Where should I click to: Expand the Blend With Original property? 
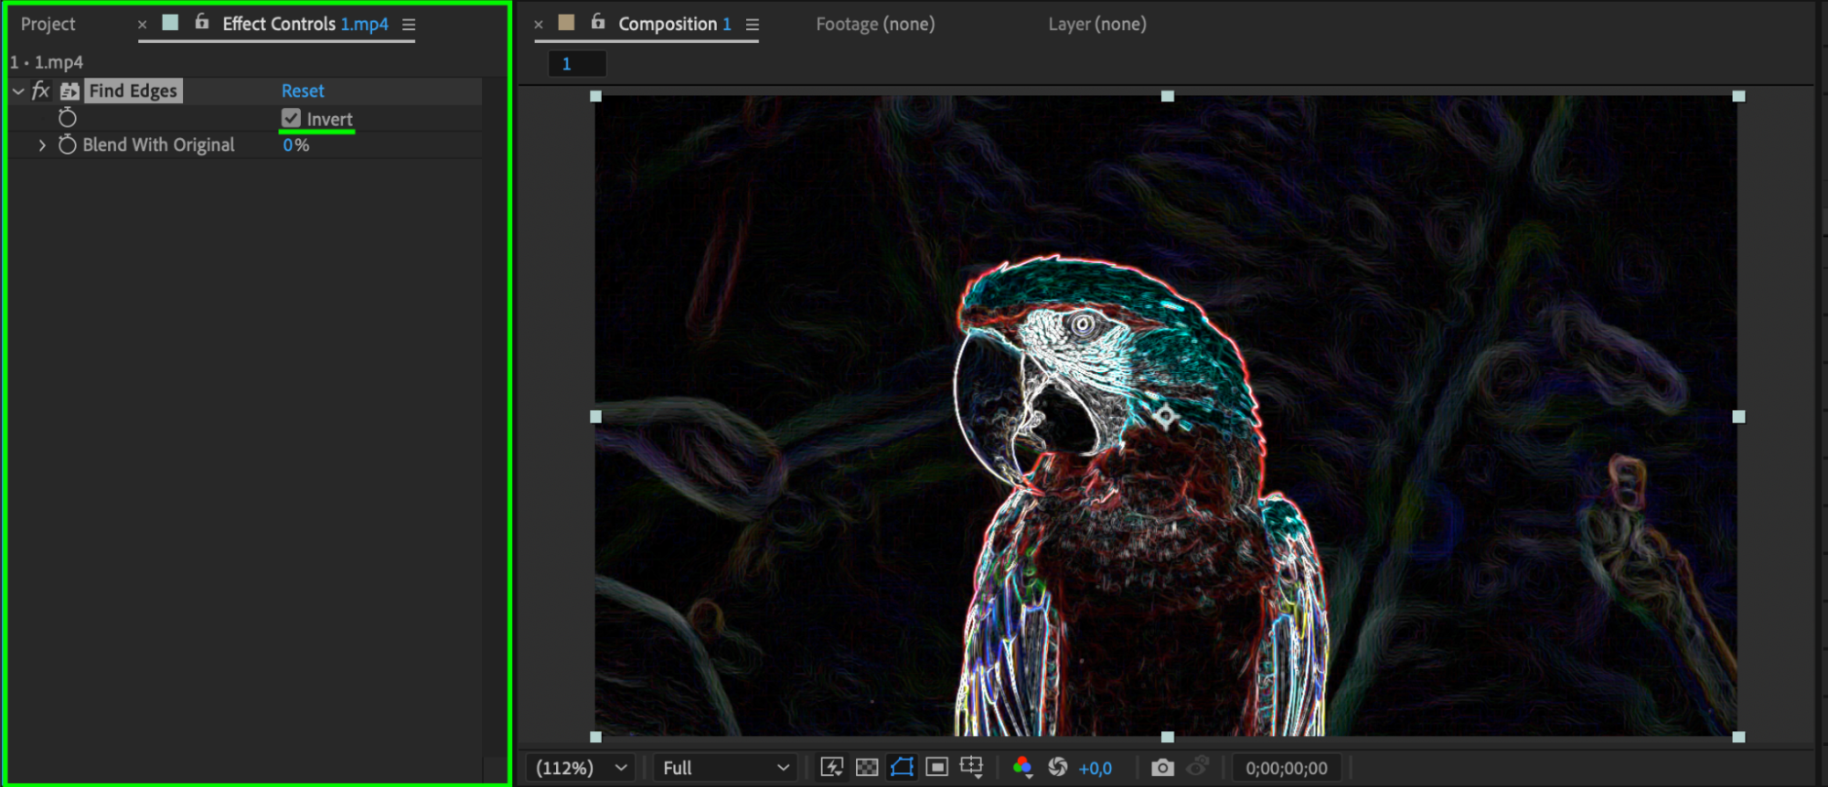42,145
